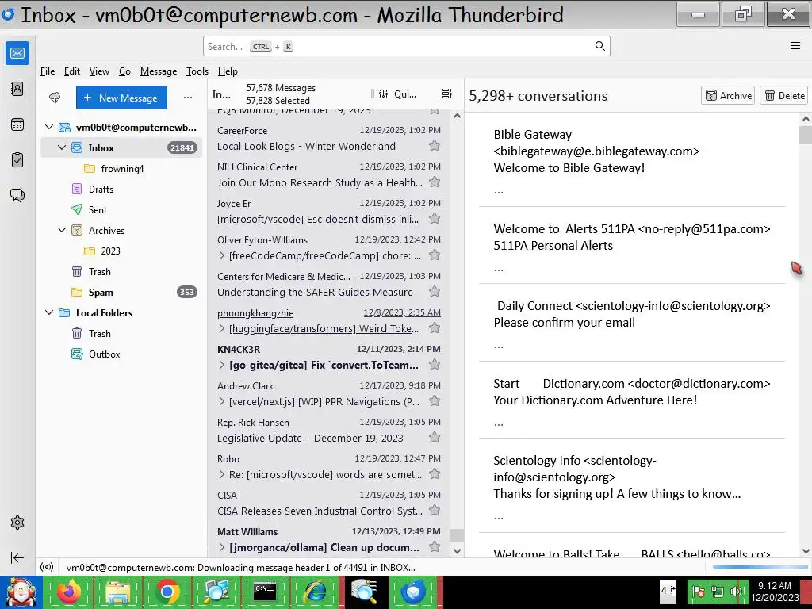
Task: Star the NIH Clinical Center message
Action: 435,182
